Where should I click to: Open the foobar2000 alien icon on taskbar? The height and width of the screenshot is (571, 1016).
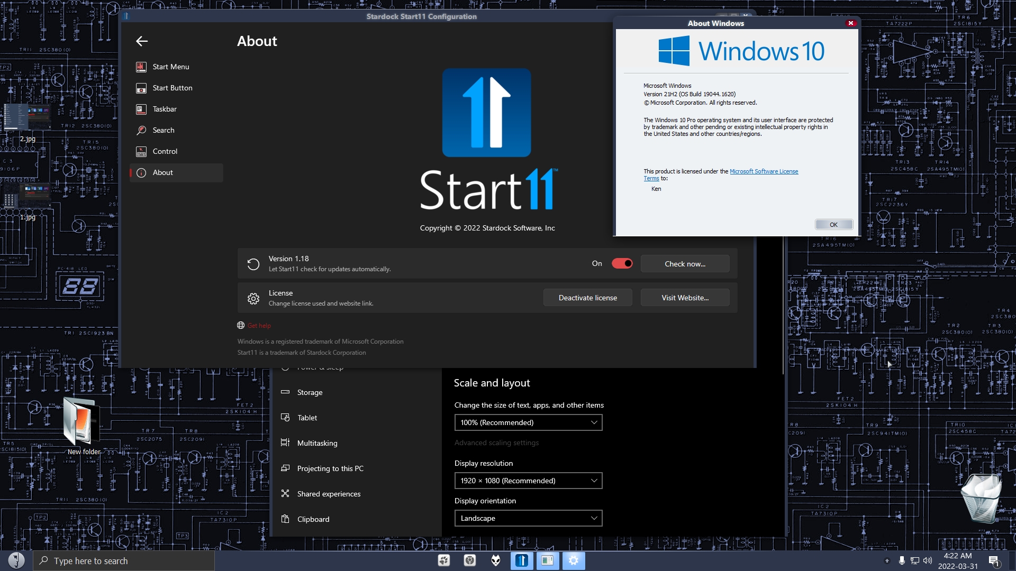pyautogui.click(x=495, y=560)
